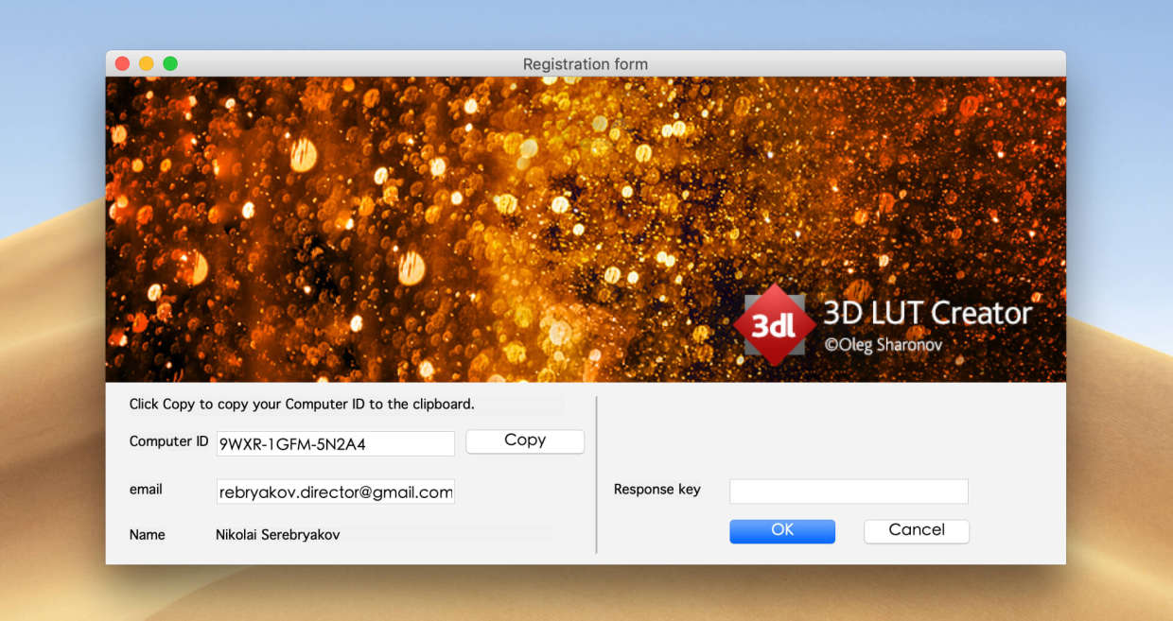Click the Registration form title text
The image size is (1173, 621).
tap(586, 64)
